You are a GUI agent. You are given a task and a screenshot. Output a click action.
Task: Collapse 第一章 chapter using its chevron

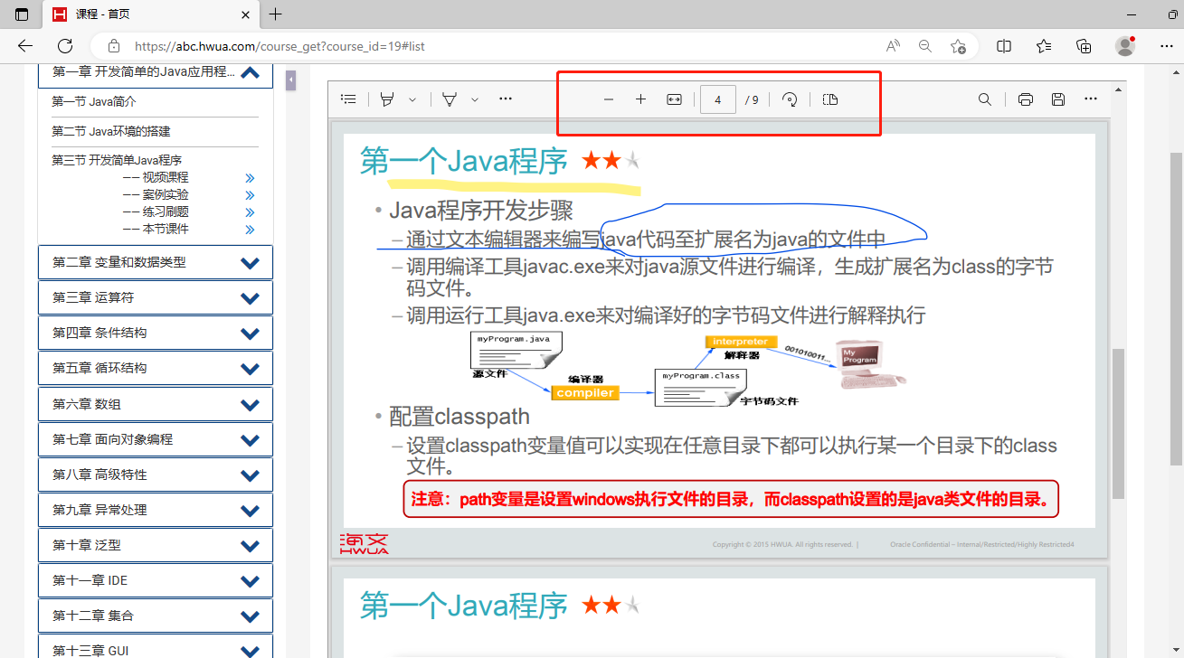pyautogui.click(x=251, y=73)
